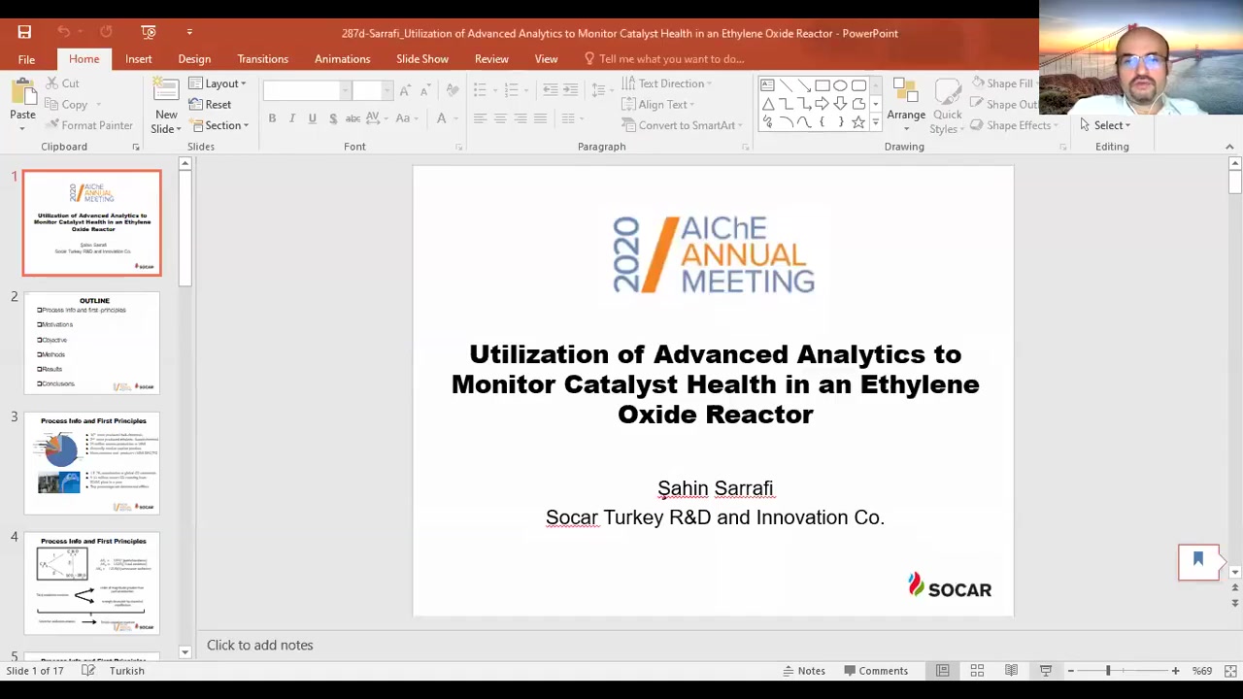
Task: Open the Align Text dropdown
Action: pos(658,105)
